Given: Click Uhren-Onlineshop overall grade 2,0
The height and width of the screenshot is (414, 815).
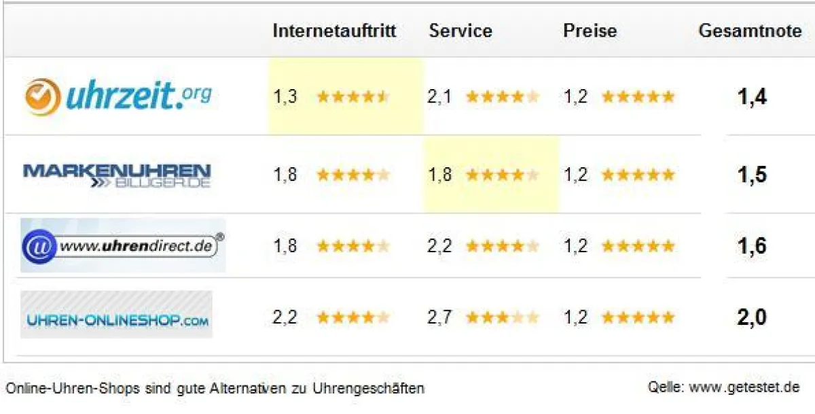Looking at the screenshot, I should pos(752,317).
